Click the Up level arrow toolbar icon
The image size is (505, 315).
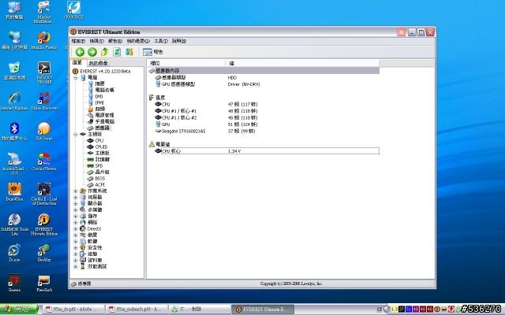[104, 52]
